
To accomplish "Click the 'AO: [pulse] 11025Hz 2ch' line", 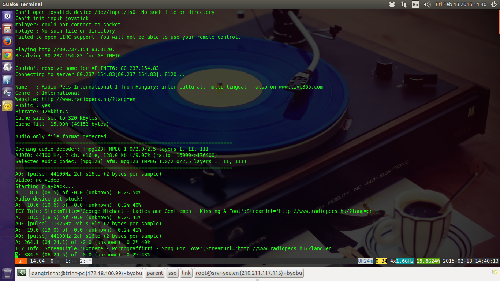I will [89, 224].
